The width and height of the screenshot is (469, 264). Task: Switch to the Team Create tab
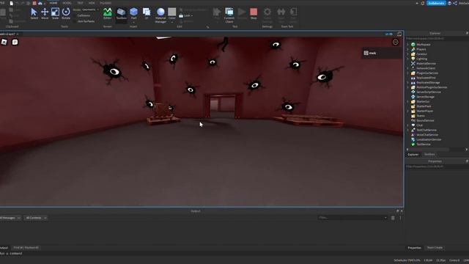click(x=435, y=248)
